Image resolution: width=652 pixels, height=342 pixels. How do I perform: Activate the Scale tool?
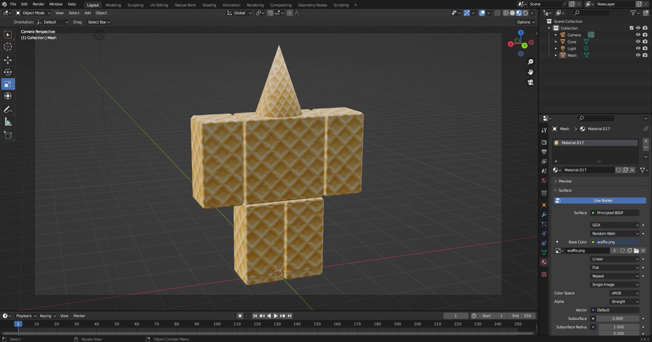tap(8, 84)
